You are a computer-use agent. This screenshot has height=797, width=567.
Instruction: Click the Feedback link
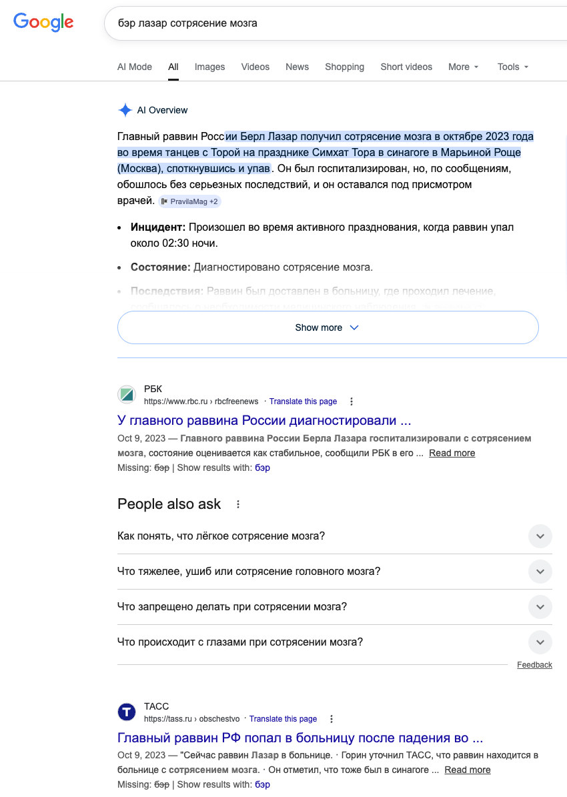(534, 665)
